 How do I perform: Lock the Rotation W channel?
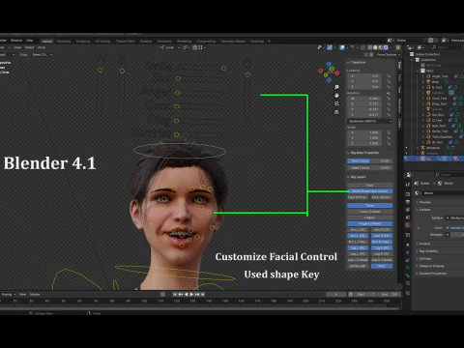[x=389, y=99]
